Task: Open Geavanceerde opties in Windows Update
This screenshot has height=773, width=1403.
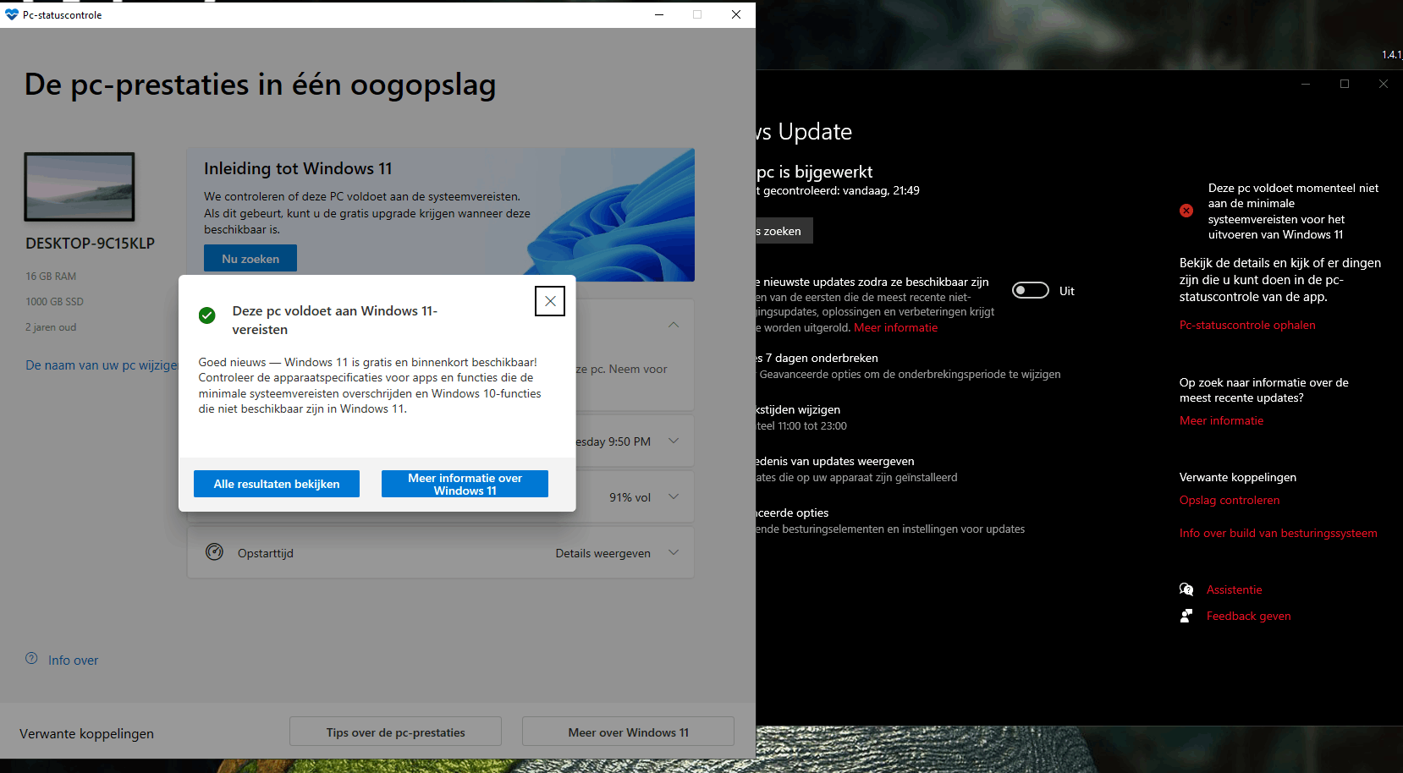Action: click(793, 513)
